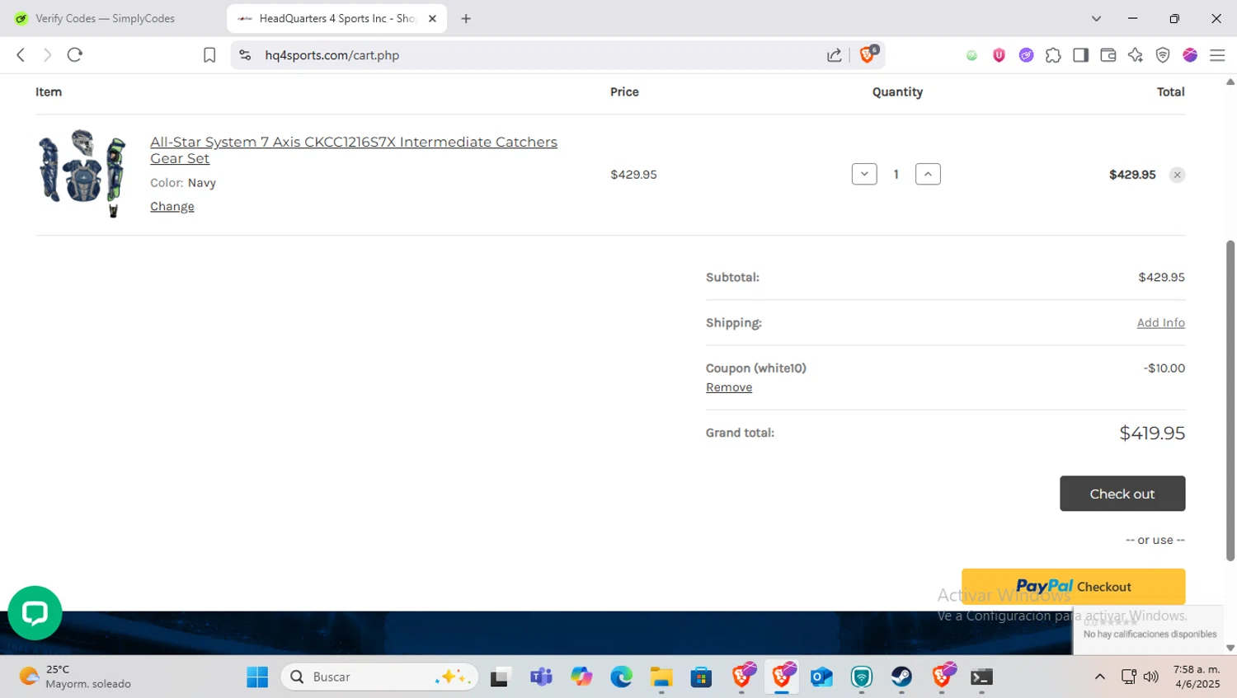Close the HeadQuarters 4 Sports tab
The height and width of the screenshot is (698, 1237).
432,18
